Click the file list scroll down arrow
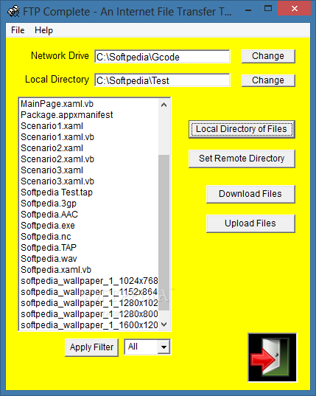 pos(164,324)
